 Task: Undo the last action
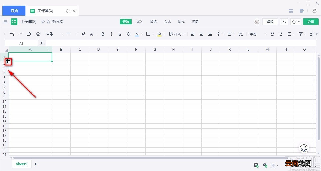click(12, 34)
